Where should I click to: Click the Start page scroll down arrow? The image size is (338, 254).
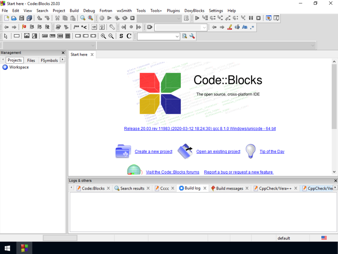[x=334, y=172]
